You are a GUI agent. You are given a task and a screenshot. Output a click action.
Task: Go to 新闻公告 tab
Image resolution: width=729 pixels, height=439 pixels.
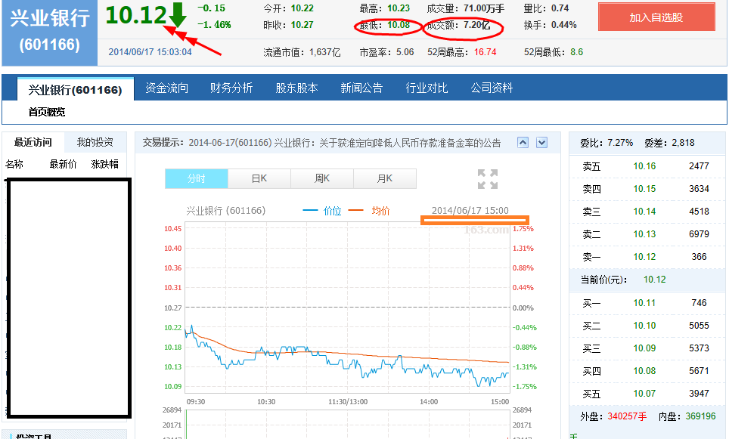pyautogui.click(x=361, y=88)
